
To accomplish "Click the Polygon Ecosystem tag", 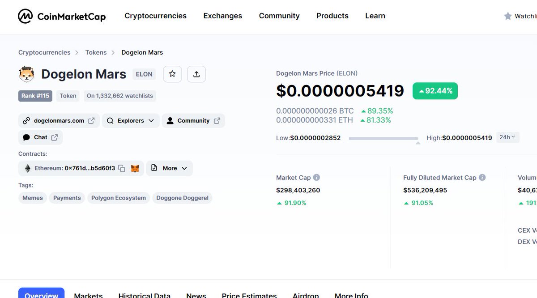I will pyautogui.click(x=119, y=198).
